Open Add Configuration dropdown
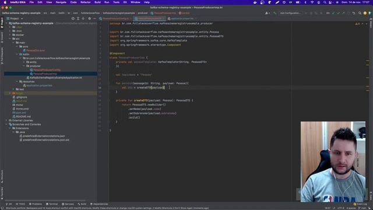Image resolution: width=373 pixels, height=210 pixels. tap(290, 13)
